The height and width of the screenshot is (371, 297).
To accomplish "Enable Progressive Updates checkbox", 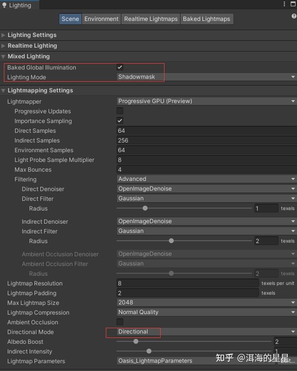I will point(120,111).
